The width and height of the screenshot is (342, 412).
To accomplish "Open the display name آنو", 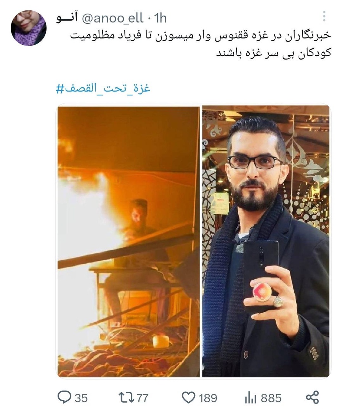I will (x=67, y=18).
